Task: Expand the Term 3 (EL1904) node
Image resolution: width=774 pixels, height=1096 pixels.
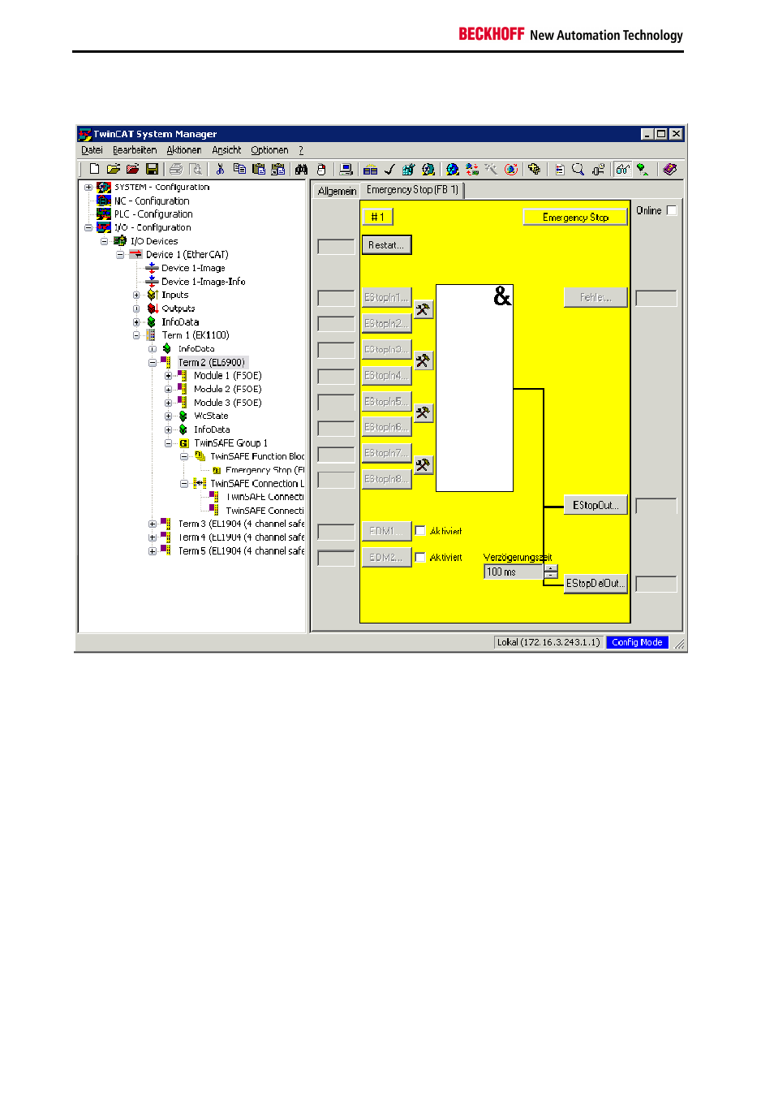Action: point(153,524)
